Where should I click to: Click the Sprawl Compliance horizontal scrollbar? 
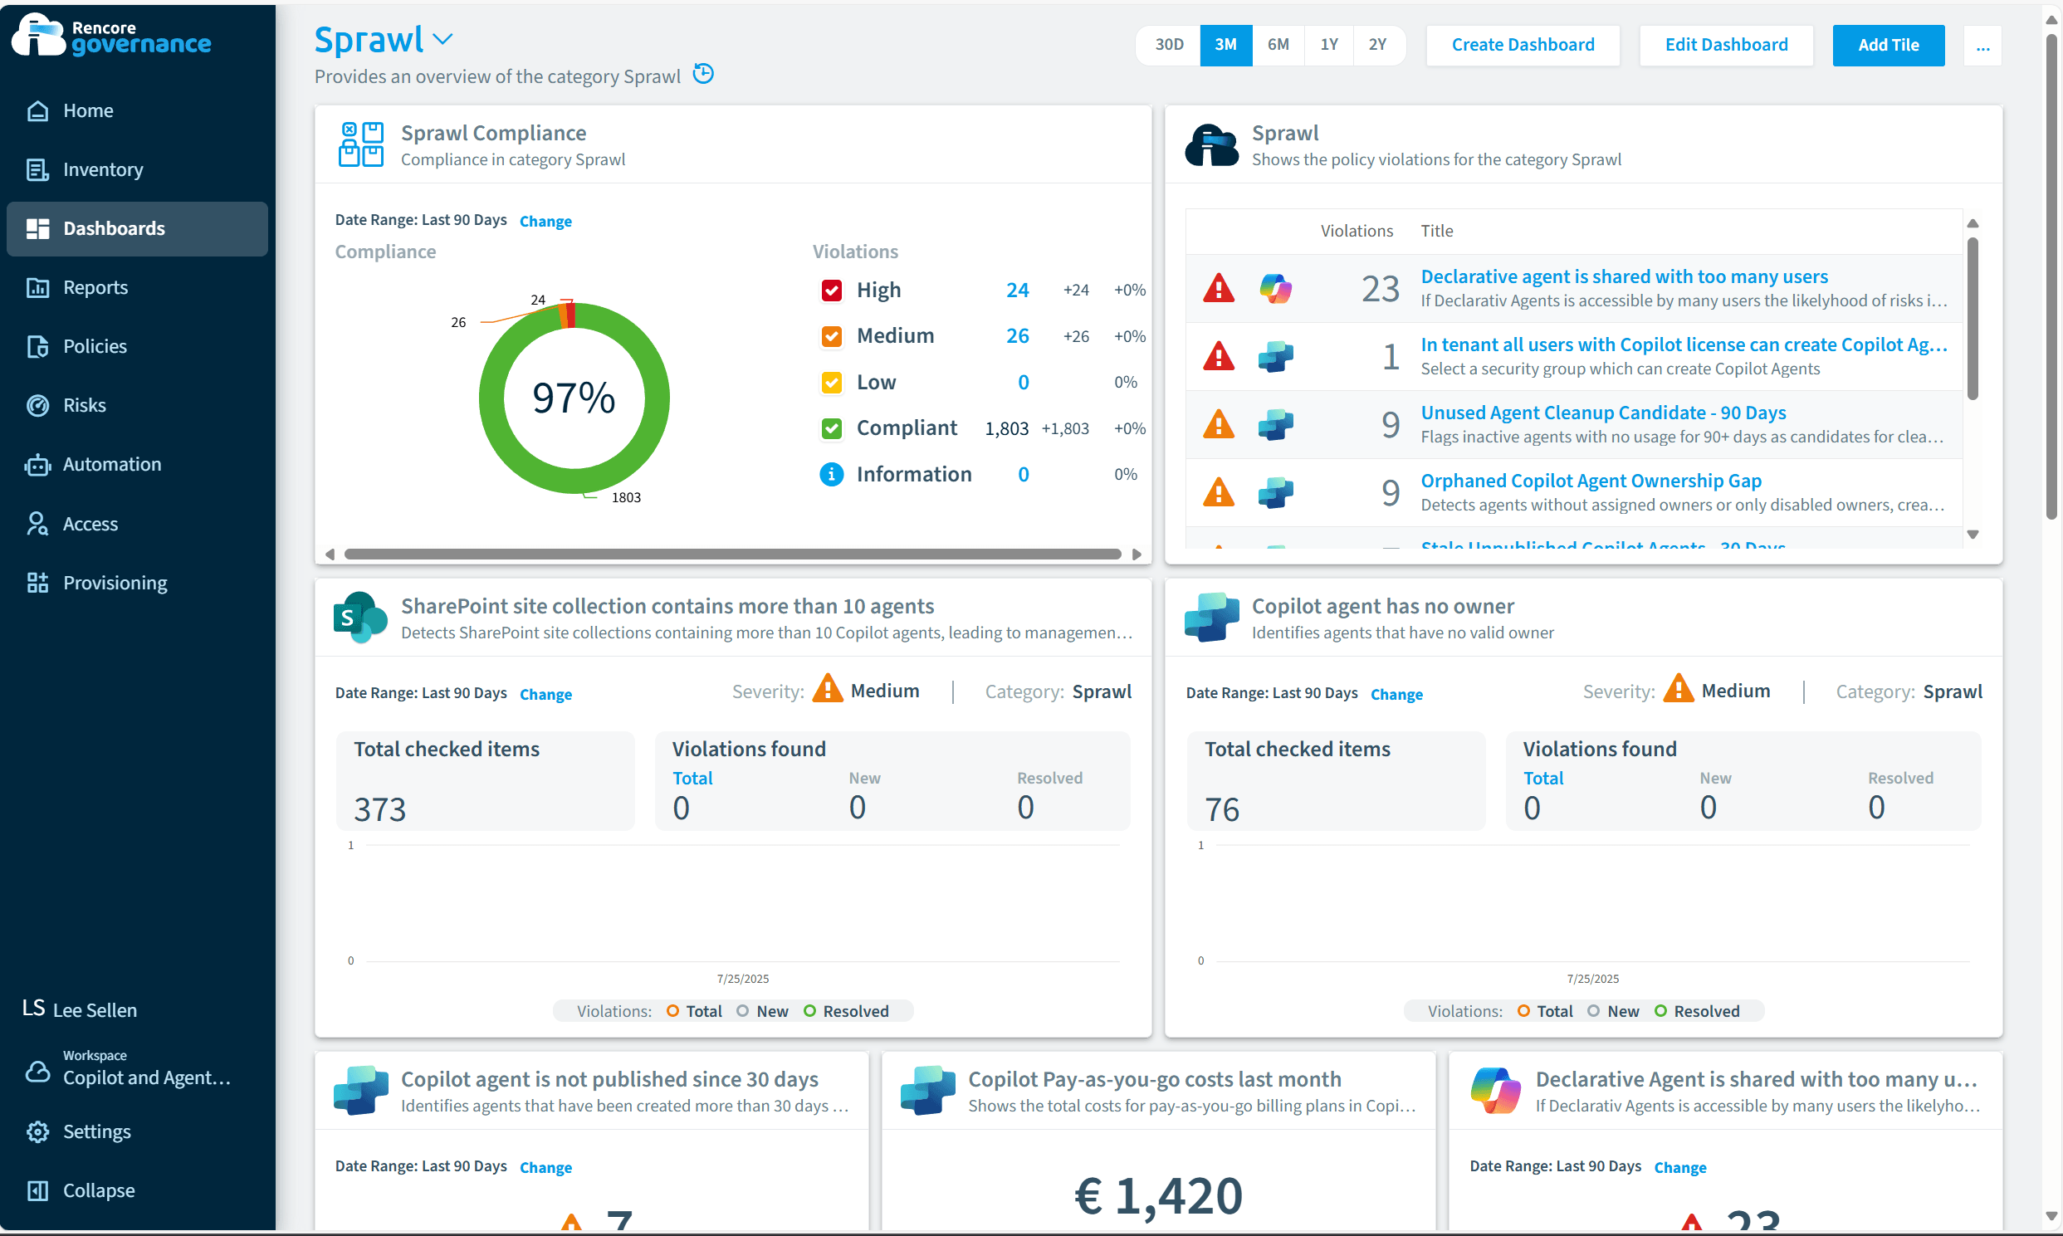[732, 554]
